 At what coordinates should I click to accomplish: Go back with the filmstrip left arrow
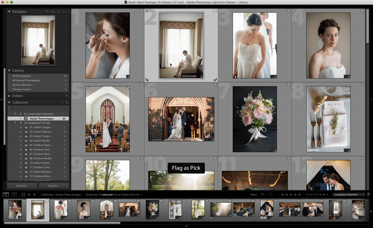click(x=29, y=194)
